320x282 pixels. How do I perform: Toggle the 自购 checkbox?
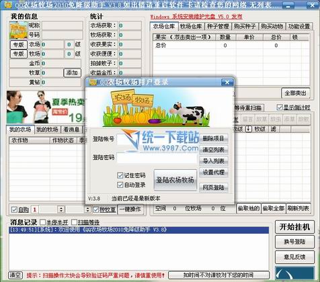14,209
